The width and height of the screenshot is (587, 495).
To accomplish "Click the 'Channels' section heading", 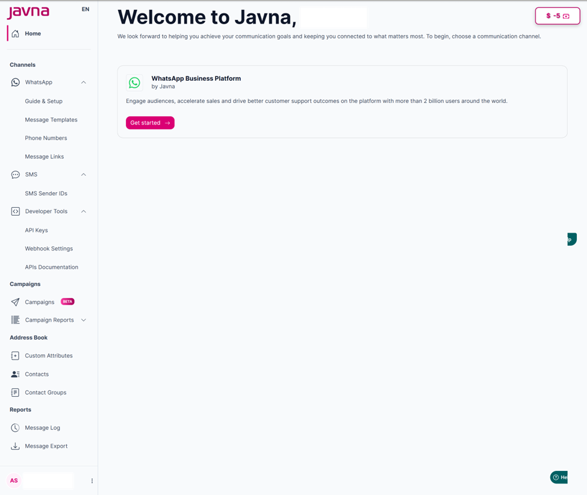I will click(22, 65).
